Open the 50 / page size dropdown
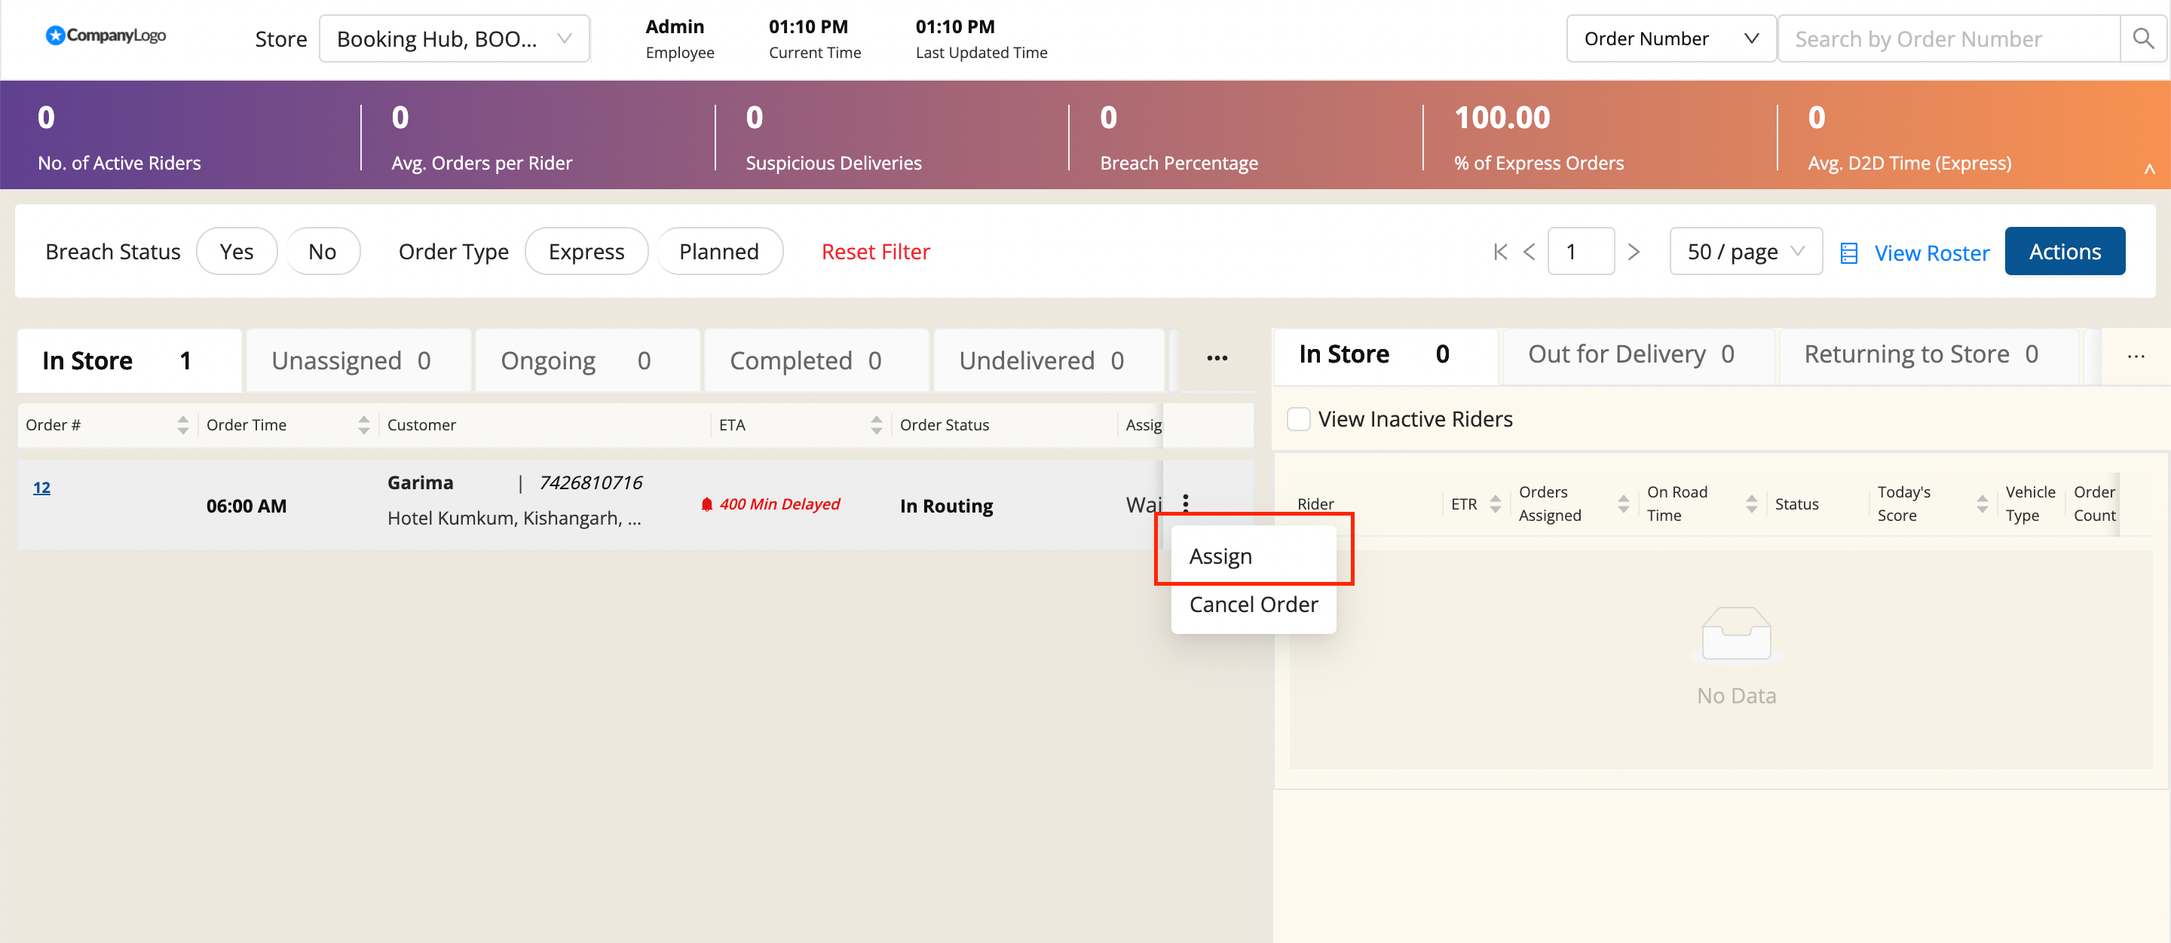The width and height of the screenshot is (2171, 943). click(1744, 252)
